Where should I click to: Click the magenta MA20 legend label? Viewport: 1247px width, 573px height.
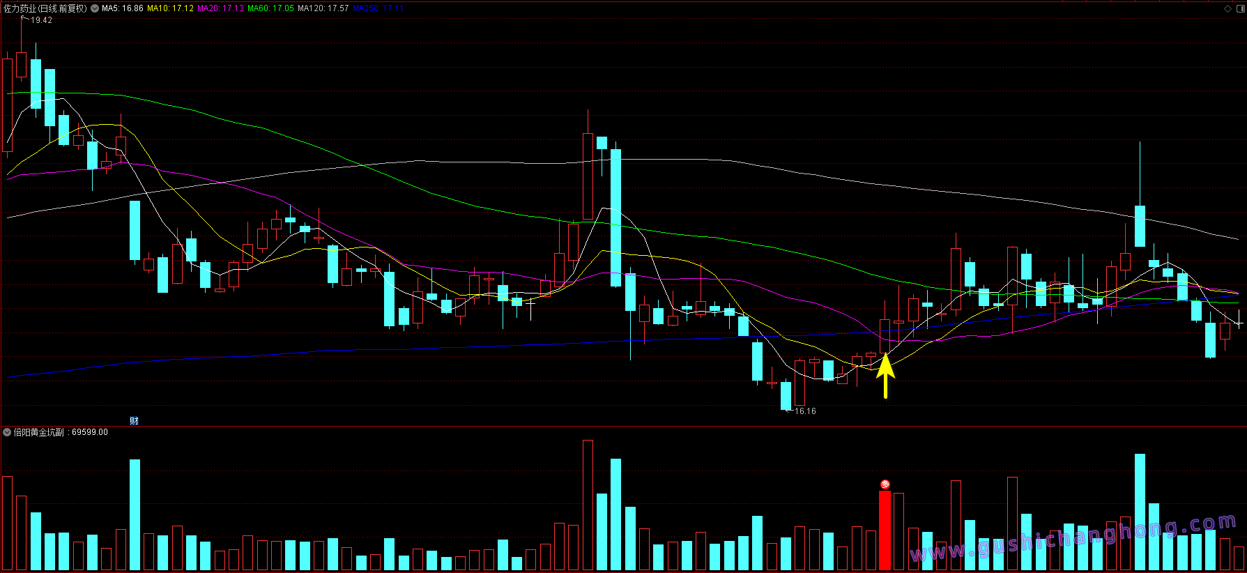(x=220, y=8)
